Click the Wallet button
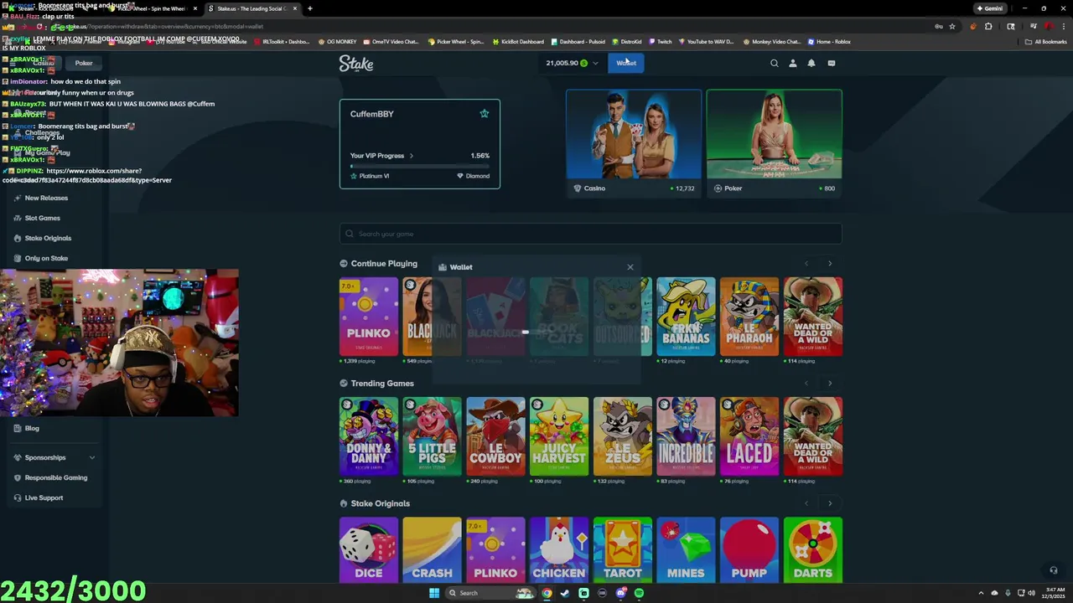 coord(626,63)
